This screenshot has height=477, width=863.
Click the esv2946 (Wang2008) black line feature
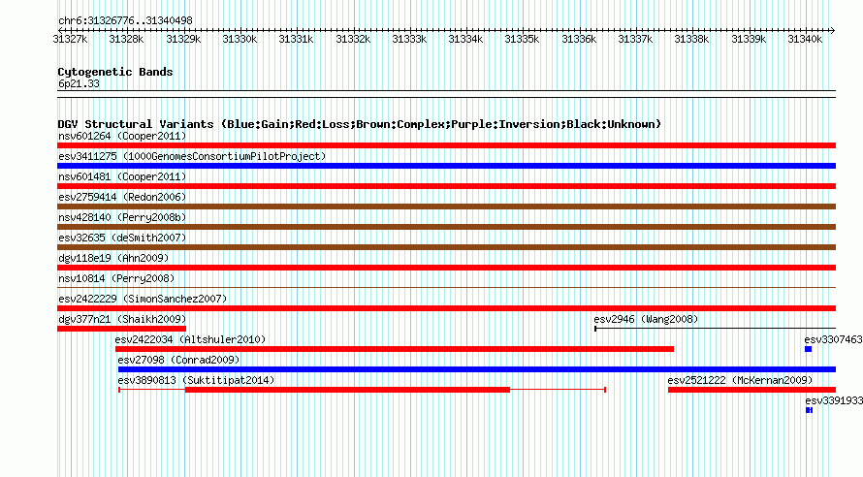click(715, 329)
